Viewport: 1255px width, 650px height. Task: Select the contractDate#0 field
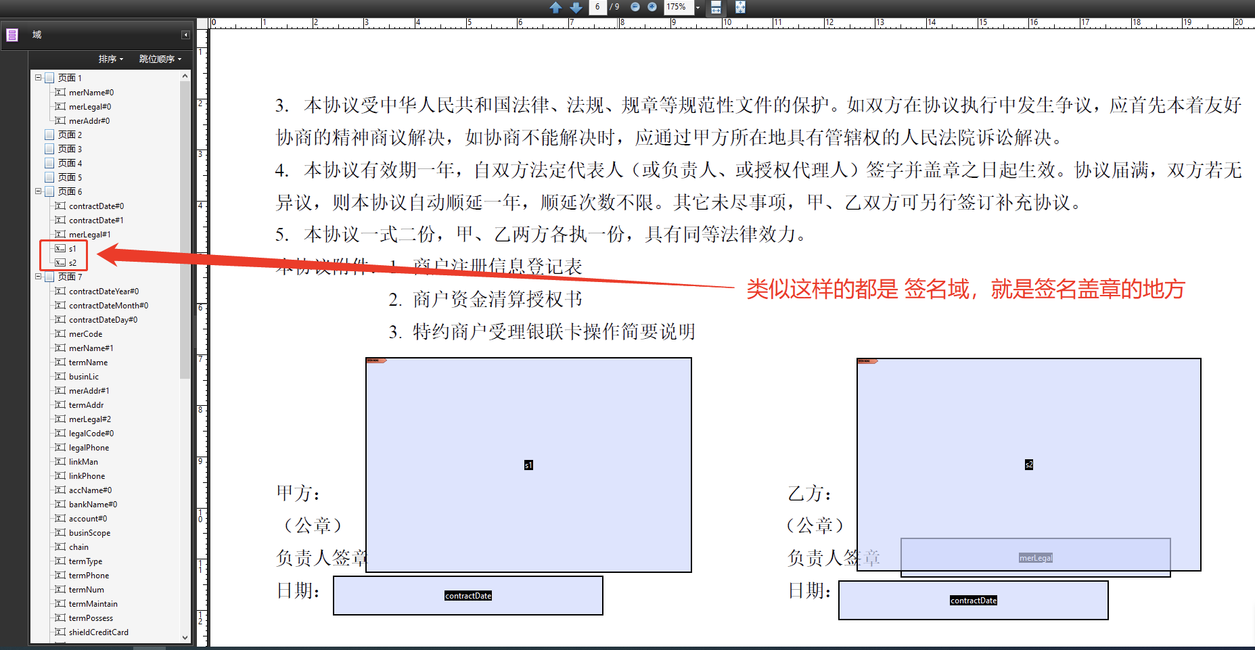point(96,206)
